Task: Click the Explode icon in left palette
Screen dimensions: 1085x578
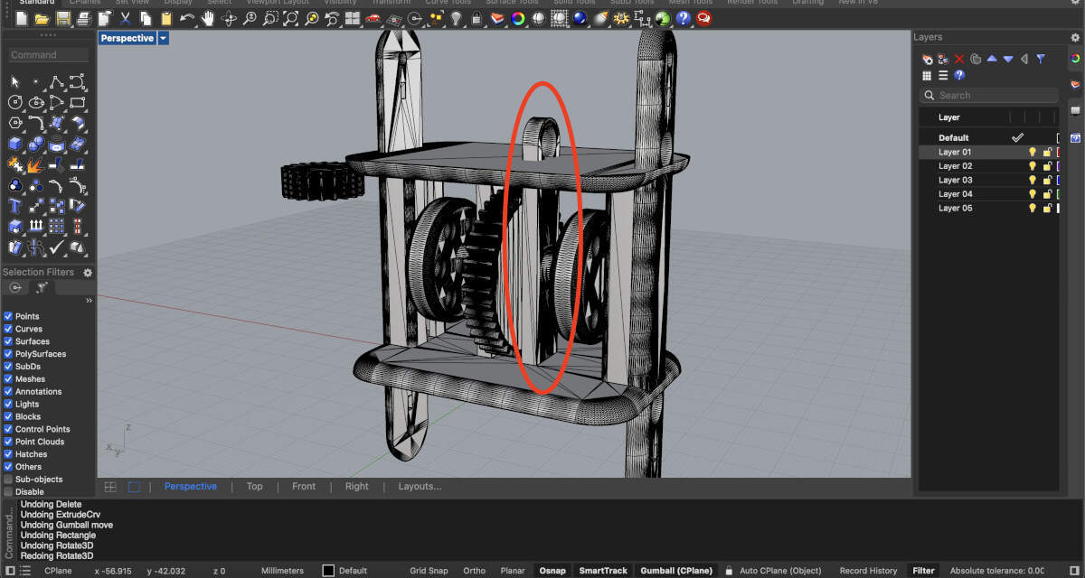Action: (x=34, y=165)
